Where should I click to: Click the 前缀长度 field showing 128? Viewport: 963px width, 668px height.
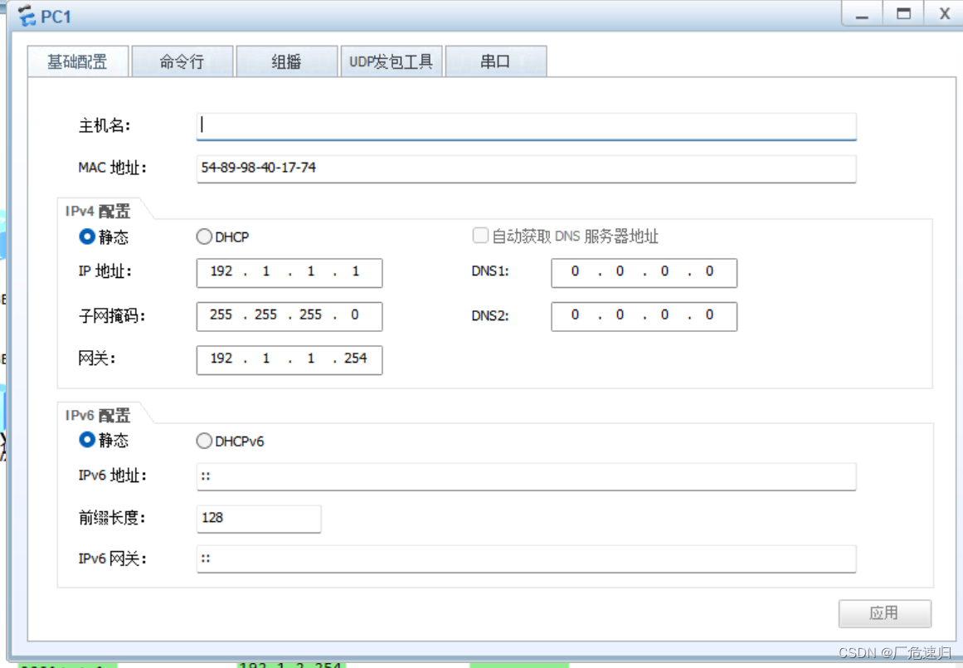[x=259, y=518]
